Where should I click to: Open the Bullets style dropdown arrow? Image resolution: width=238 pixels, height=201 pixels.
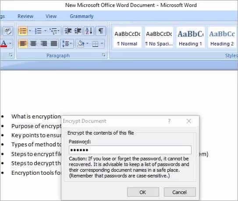pos(30,31)
